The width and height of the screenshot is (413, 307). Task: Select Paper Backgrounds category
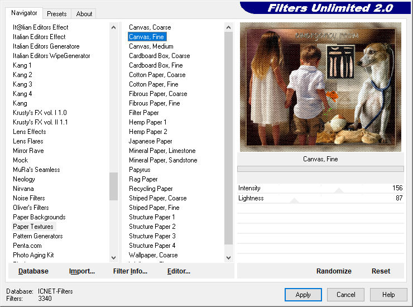[39, 217]
